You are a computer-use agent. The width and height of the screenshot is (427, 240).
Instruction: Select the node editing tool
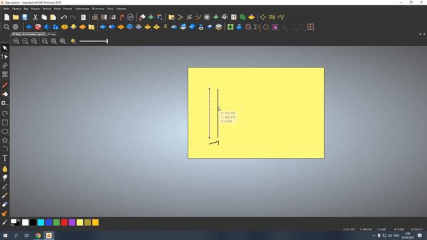coord(5,57)
